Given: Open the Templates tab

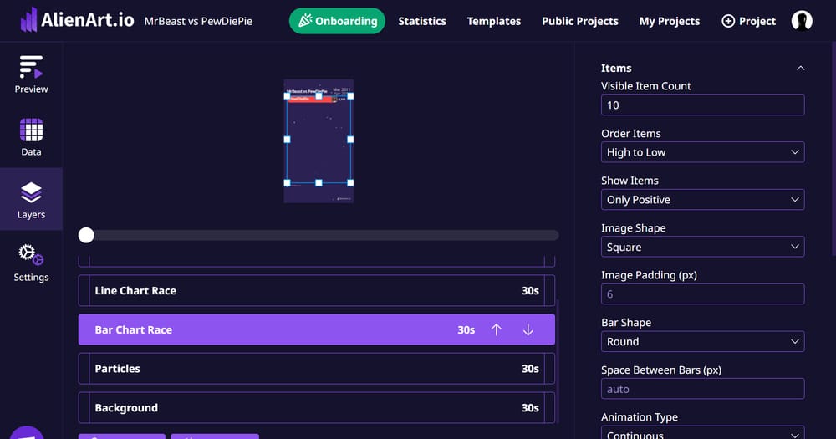Looking at the screenshot, I should tap(493, 21).
